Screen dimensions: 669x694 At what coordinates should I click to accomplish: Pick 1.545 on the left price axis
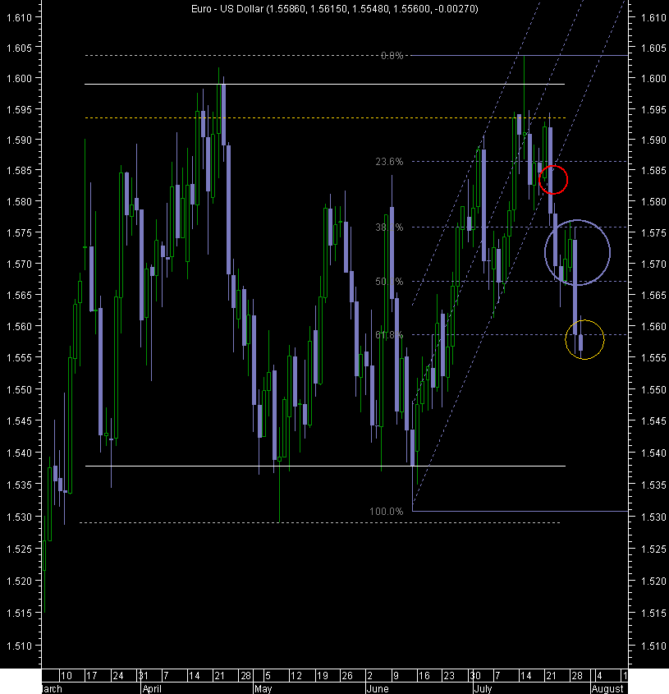tap(19, 421)
